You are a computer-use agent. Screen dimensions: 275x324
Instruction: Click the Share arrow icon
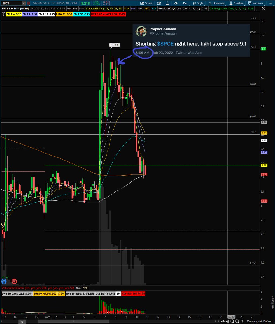142,3
